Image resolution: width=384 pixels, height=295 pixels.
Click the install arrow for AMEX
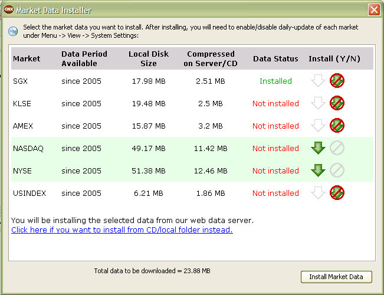click(x=319, y=126)
